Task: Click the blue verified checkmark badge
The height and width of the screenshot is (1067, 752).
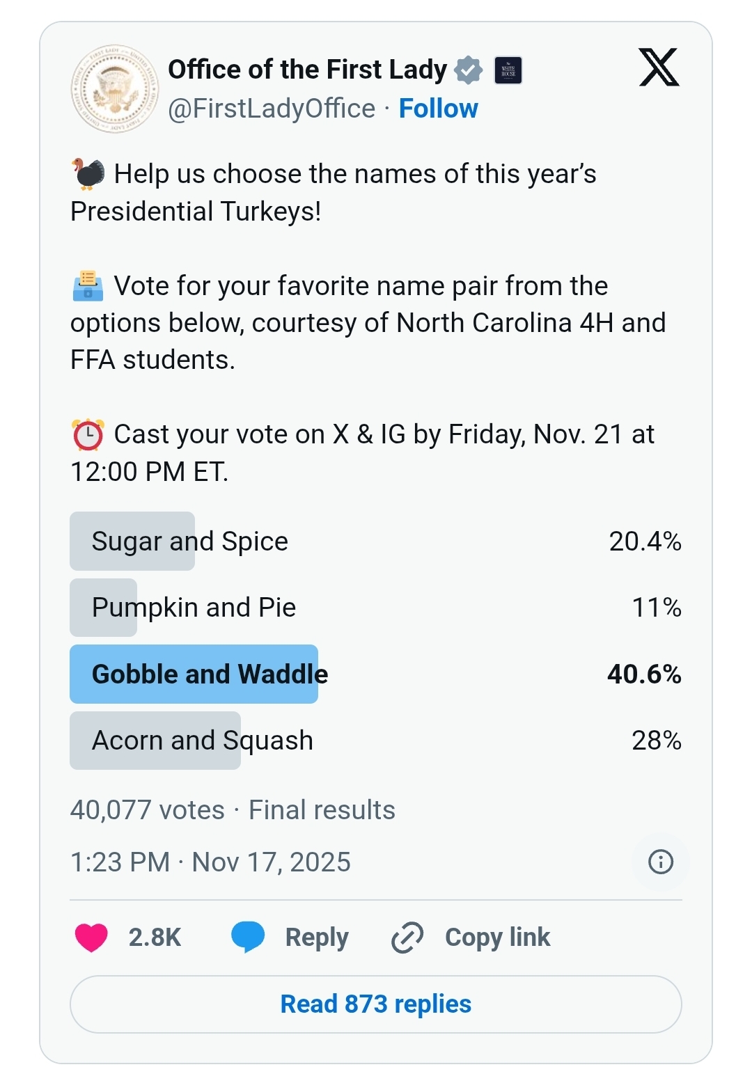Action: (469, 70)
